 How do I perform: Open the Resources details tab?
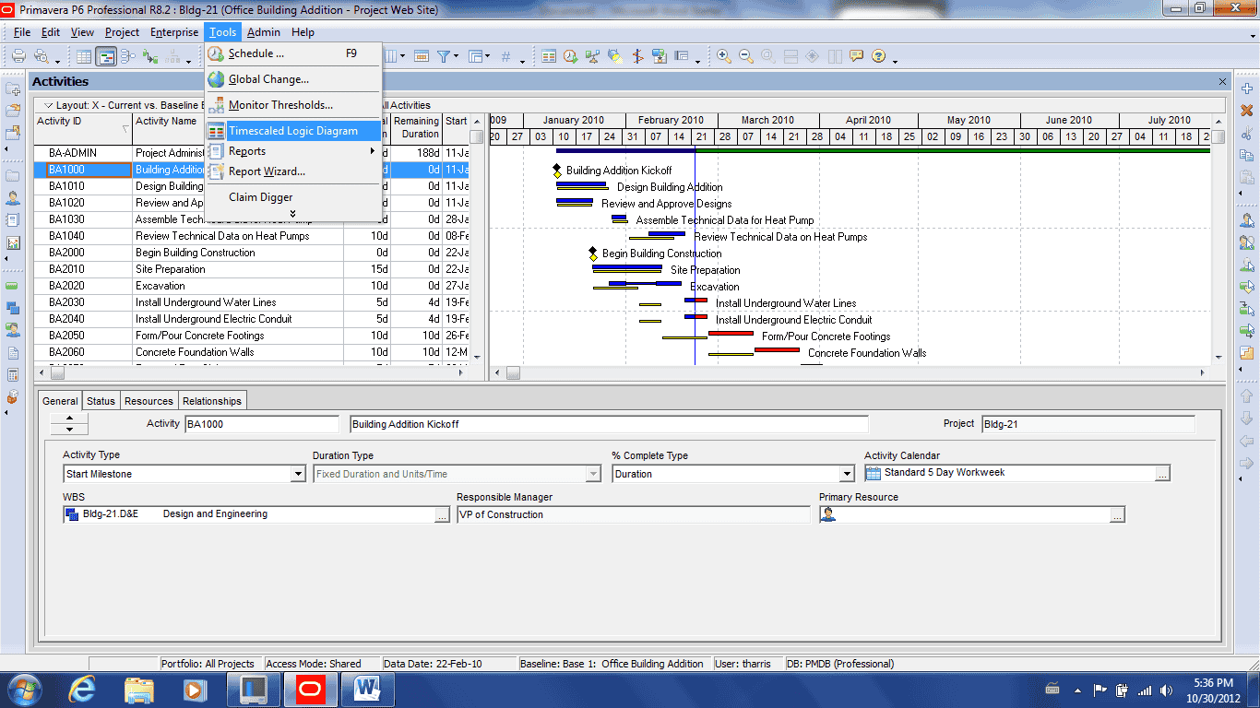click(149, 401)
